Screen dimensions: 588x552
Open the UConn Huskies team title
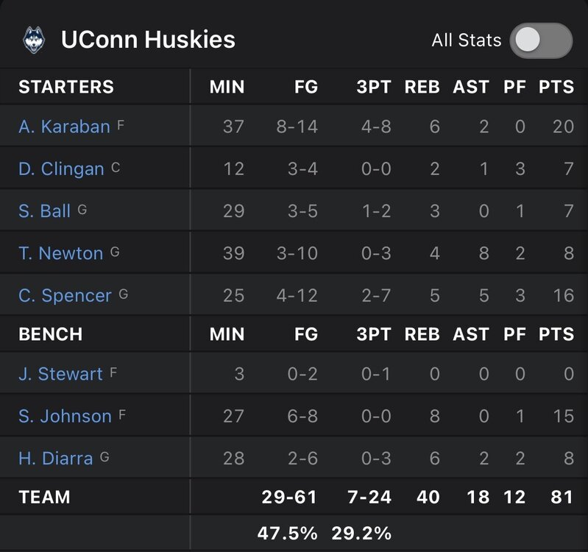(148, 39)
